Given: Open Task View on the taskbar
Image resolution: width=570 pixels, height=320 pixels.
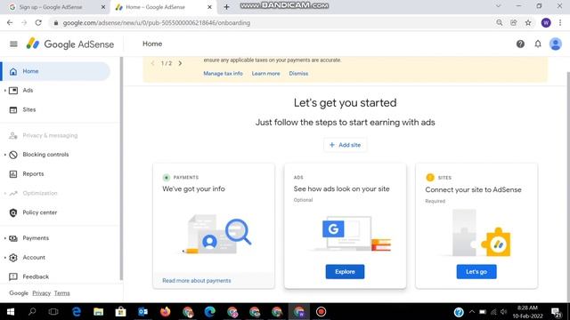Looking at the screenshot, I should click(x=53, y=312).
